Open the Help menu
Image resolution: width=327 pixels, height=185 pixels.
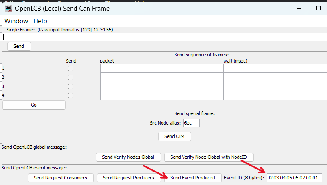click(40, 21)
